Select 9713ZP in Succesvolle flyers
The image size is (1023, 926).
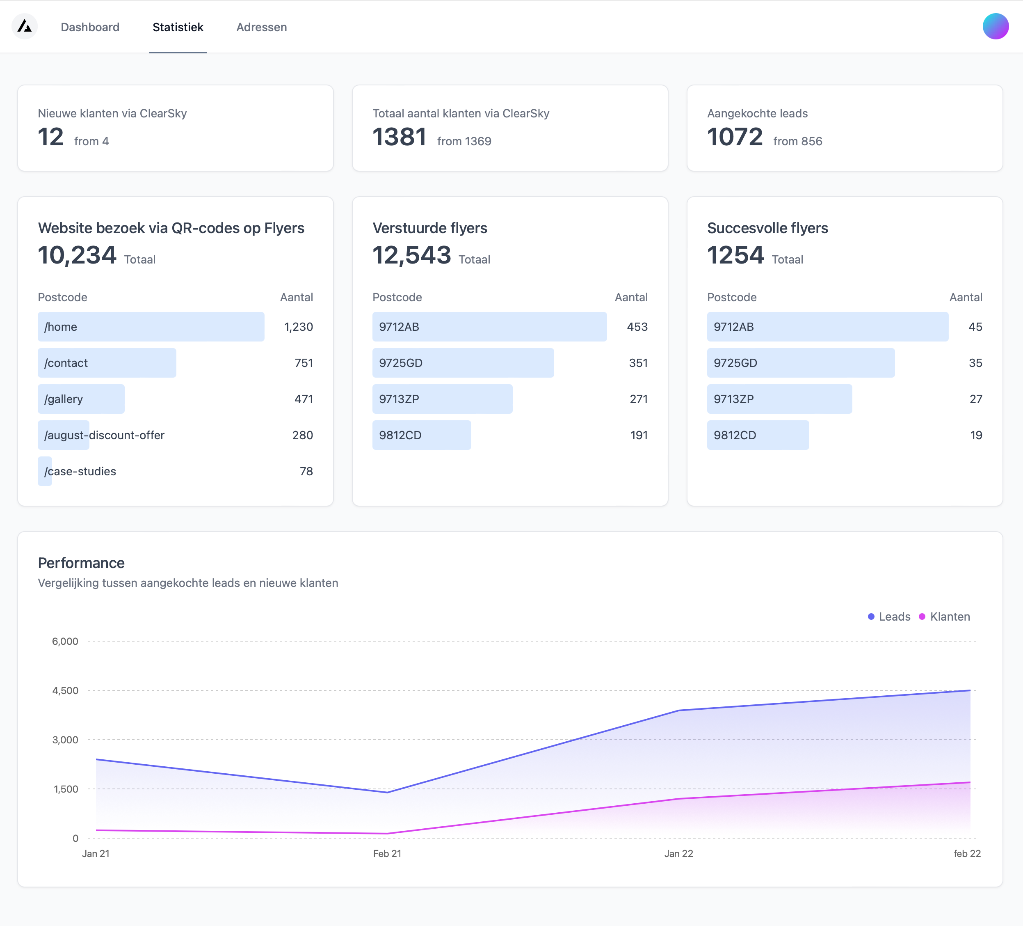pyautogui.click(x=779, y=399)
